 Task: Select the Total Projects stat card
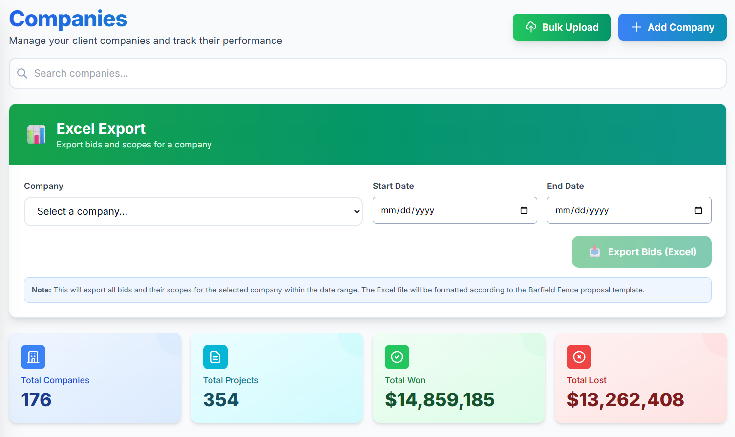point(277,378)
